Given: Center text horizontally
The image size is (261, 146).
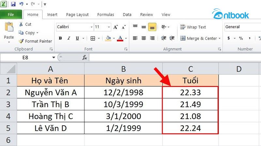Looking at the screenshot, I should pos(144,38).
